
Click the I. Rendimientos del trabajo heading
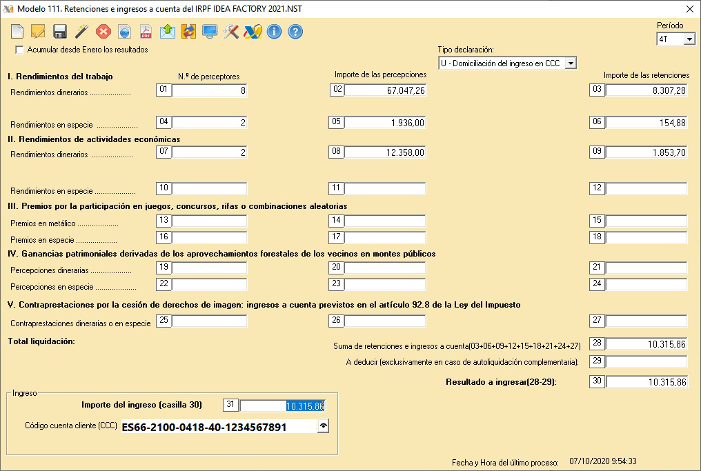pos(60,77)
